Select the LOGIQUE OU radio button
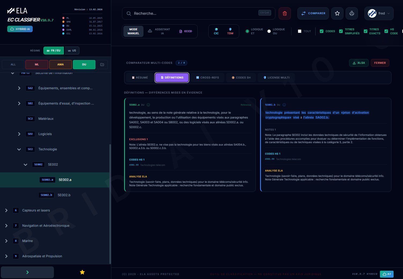 point(269,31)
